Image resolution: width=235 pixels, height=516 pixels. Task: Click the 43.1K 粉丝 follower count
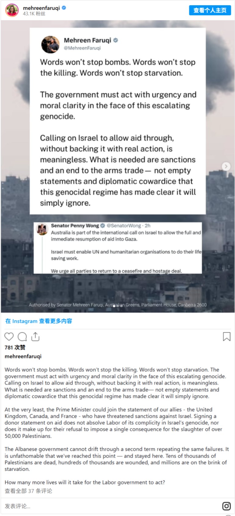(x=34, y=14)
